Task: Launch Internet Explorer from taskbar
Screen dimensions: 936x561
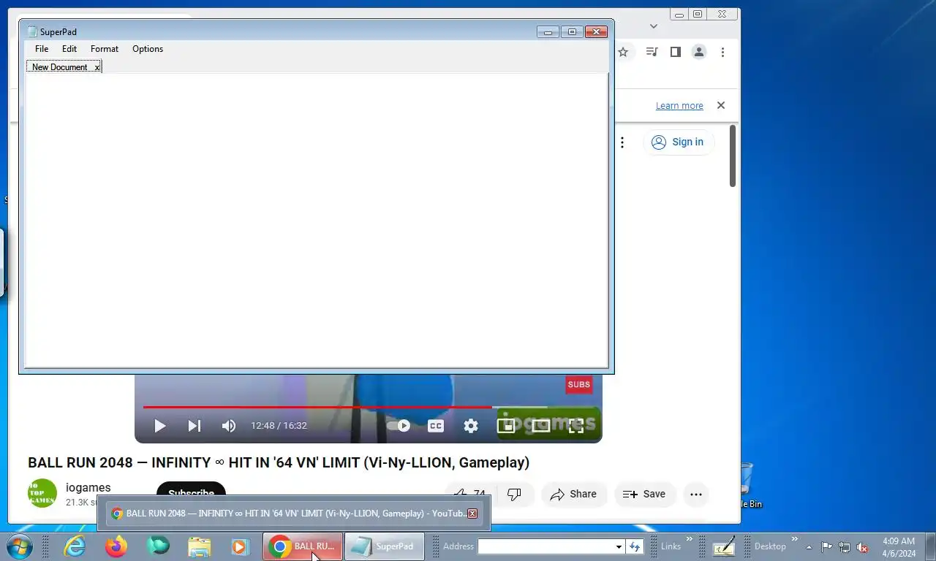Action: tap(75, 546)
